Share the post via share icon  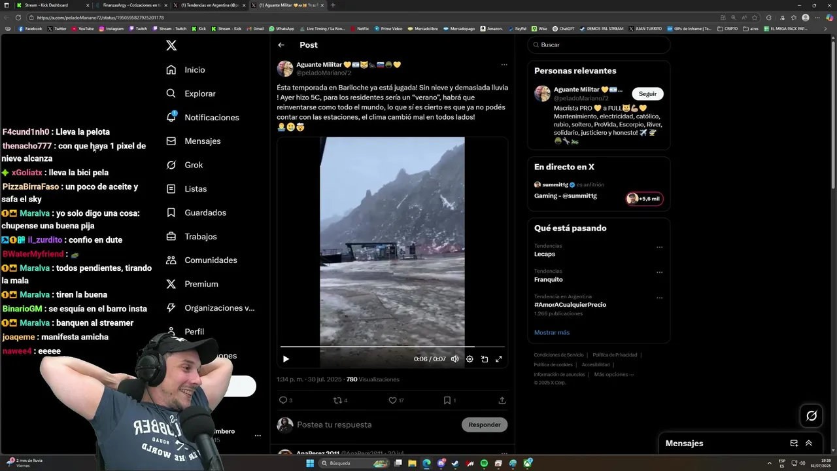tap(502, 400)
